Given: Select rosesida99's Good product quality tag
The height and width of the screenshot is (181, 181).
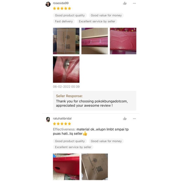Looking at the screenshot, I should [x=70, y=15].
